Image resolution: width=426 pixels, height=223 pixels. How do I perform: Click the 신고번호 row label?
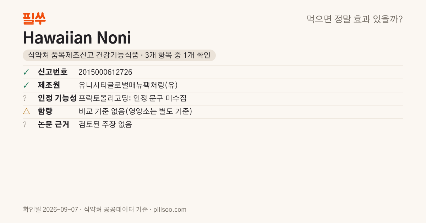53,72
